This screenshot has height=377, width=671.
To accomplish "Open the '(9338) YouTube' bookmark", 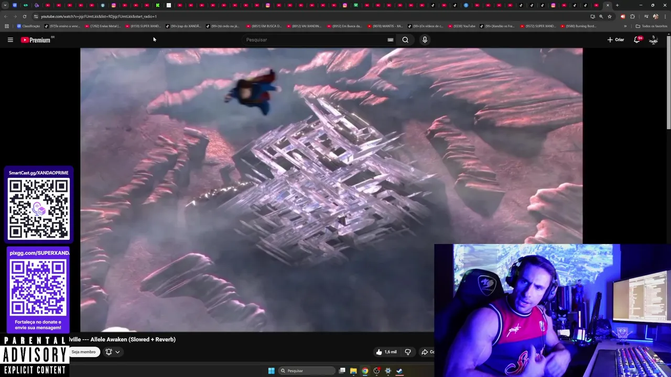I will (461, 26).
